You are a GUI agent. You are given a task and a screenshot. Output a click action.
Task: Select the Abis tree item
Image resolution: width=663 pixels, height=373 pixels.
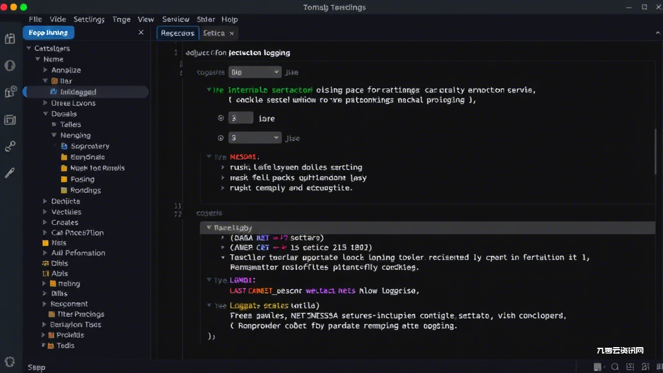coord(60,274)
